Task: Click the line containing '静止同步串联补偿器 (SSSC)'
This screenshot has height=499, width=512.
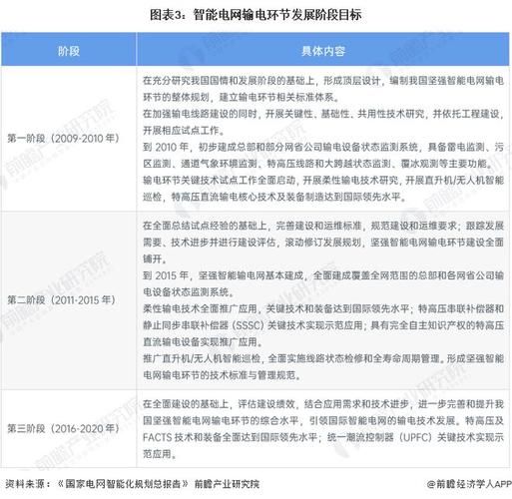Action: point(323,325)
